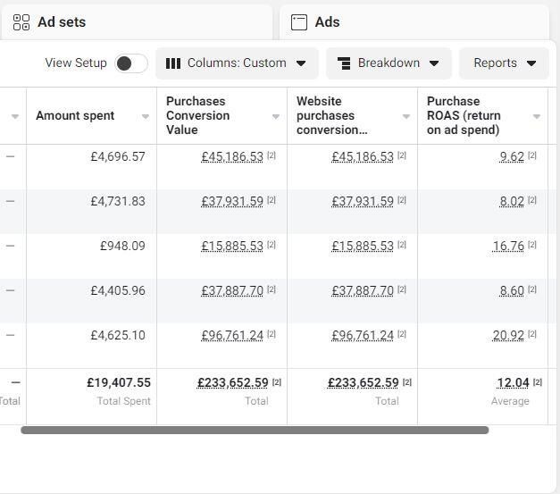Sort by Amount spent column header
Viewport: 560px width, 494px height.
tap(75, 116)
